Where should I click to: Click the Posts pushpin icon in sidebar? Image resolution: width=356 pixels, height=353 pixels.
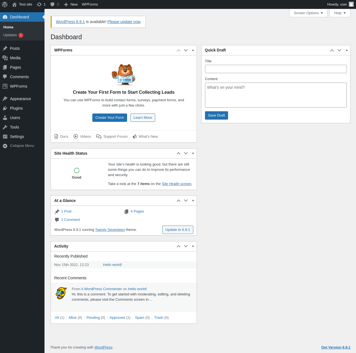5,48
